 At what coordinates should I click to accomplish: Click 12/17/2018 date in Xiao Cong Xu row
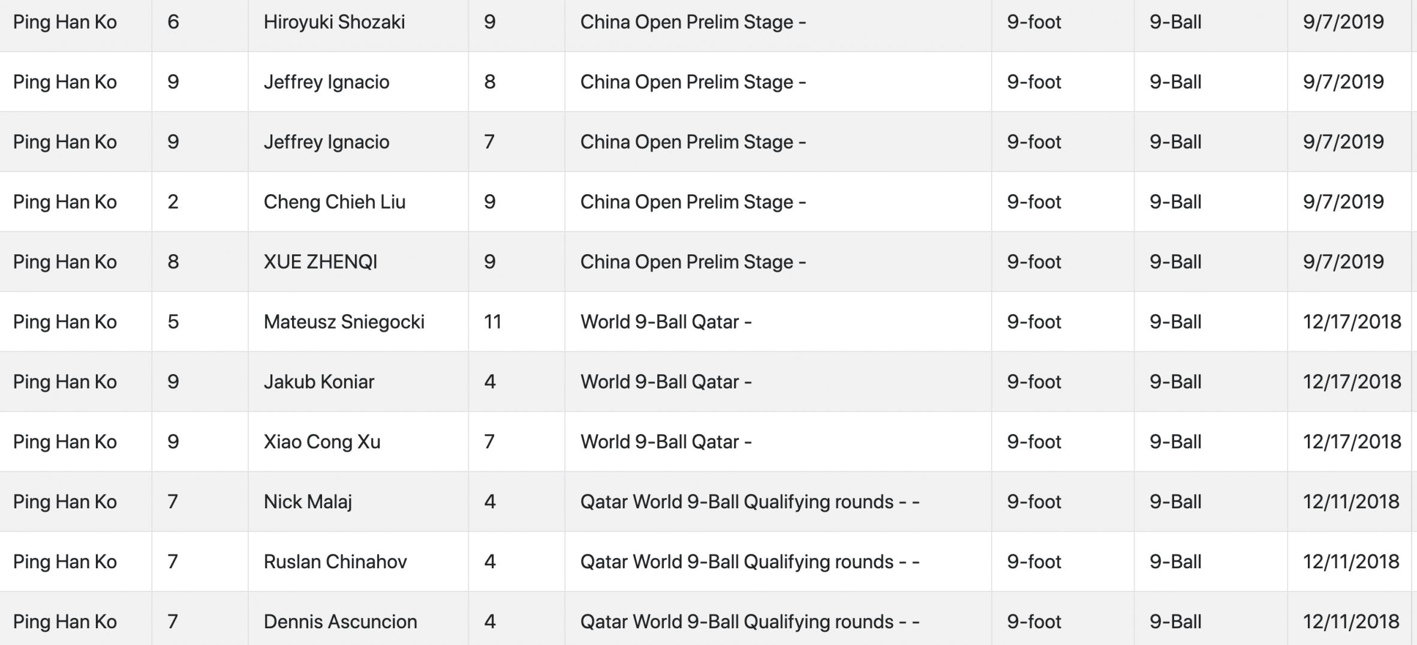pos(1352,442)
